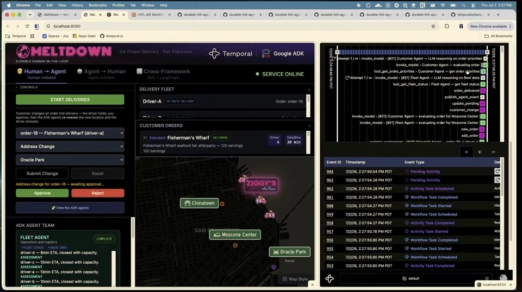Collapse the Delivery Fleet section
The image size is (522, 292).
309,90
